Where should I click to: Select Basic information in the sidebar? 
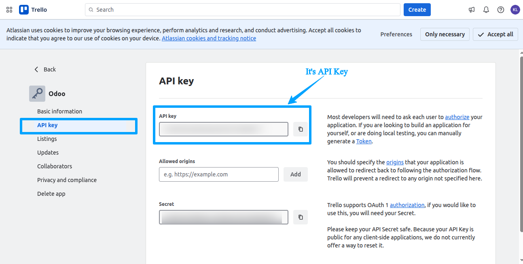point(59,111)
